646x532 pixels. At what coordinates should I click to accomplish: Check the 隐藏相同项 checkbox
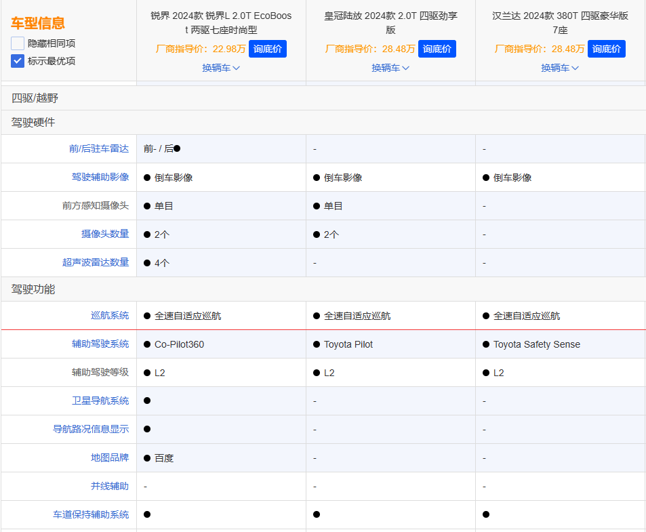point(18,43)
